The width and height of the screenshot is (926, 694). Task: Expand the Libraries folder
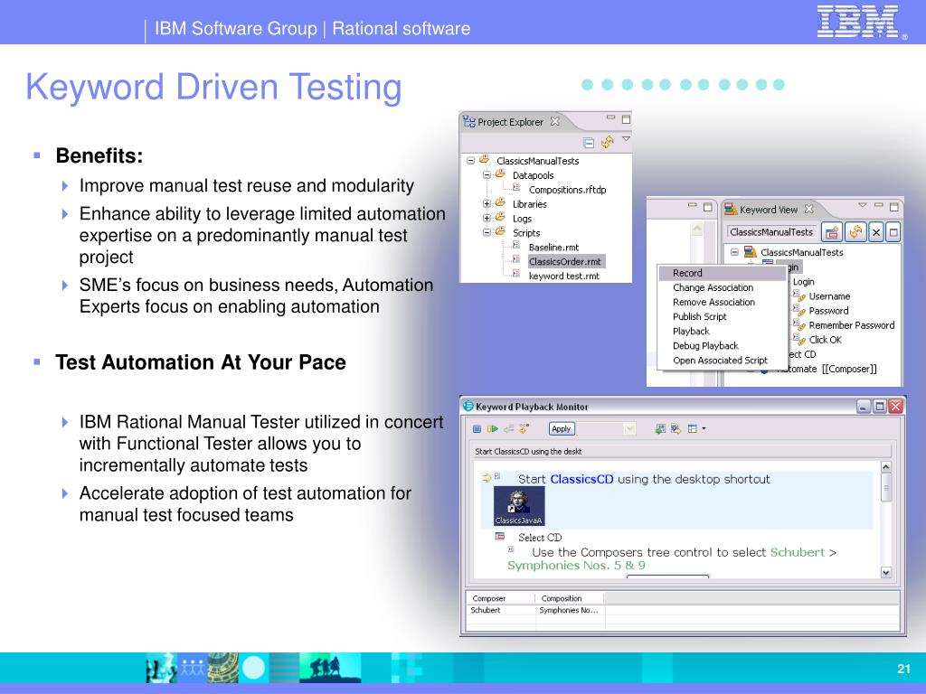pos(487,203)
